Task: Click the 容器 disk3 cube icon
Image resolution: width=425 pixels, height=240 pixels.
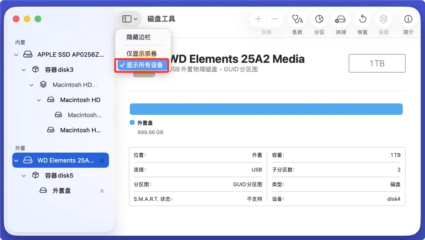Action: click(x=35, y=69)
